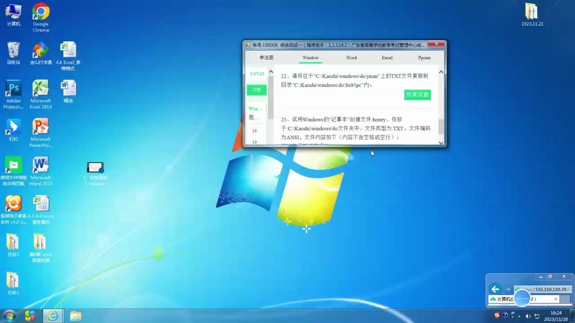Launch Microsoft PowerPoint shortcut

pyautogui.click(x=40, y=133)
